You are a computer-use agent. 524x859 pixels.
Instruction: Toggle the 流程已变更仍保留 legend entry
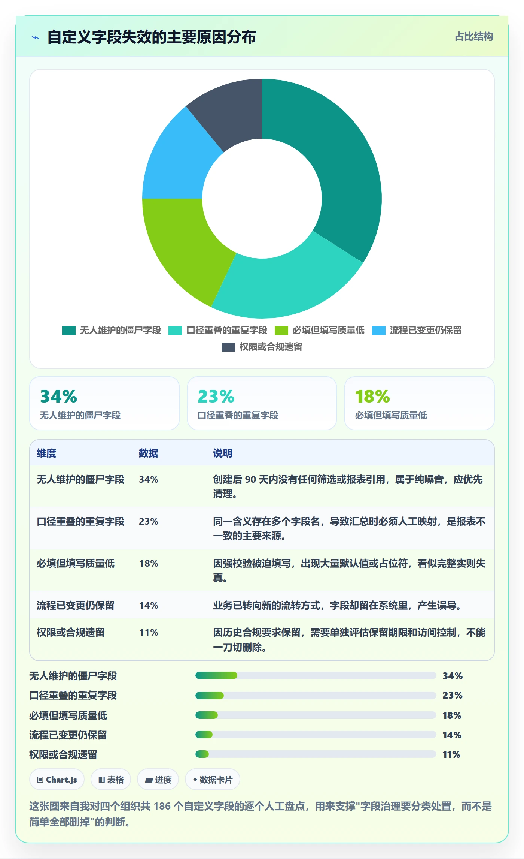point(417,330)
